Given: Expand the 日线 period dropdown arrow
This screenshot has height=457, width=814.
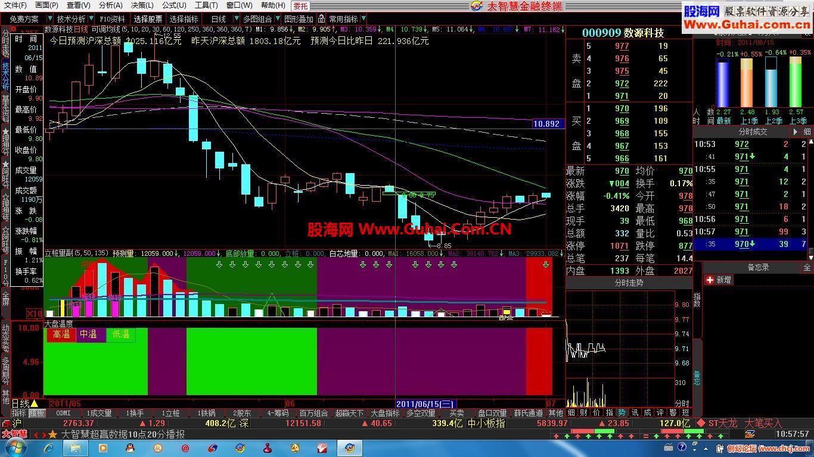Looking at the screenshot, I should [x=237, y=19].
